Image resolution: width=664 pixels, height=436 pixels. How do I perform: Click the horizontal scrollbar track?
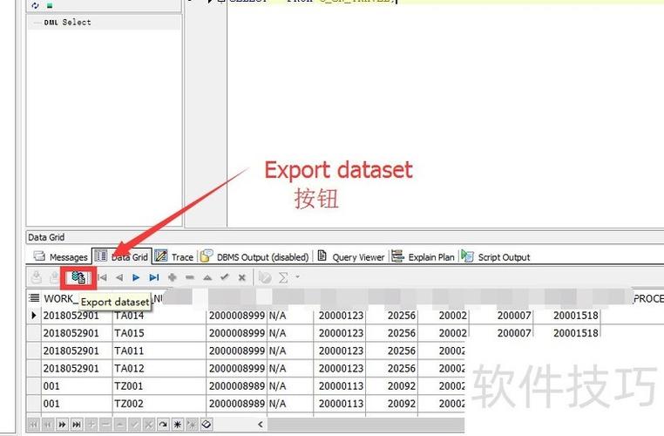pos(366,424)
